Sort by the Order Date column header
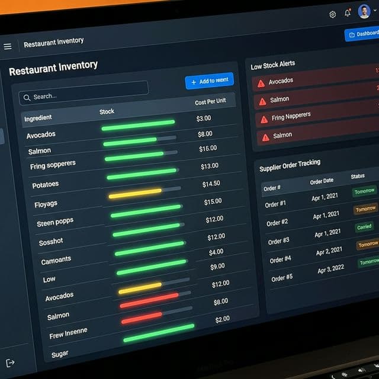Viewport: 379px width, 379px height. [322, 181]
